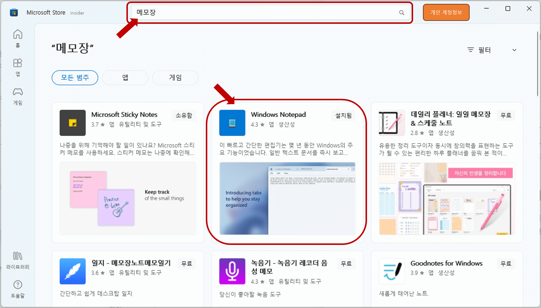Maximize the Microsoft Store window
The image size is (541, 308).
pyautogui.click(x=508, y=8)
